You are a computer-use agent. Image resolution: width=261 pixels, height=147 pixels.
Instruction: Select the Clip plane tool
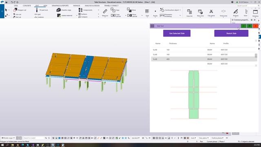point(211,13)
